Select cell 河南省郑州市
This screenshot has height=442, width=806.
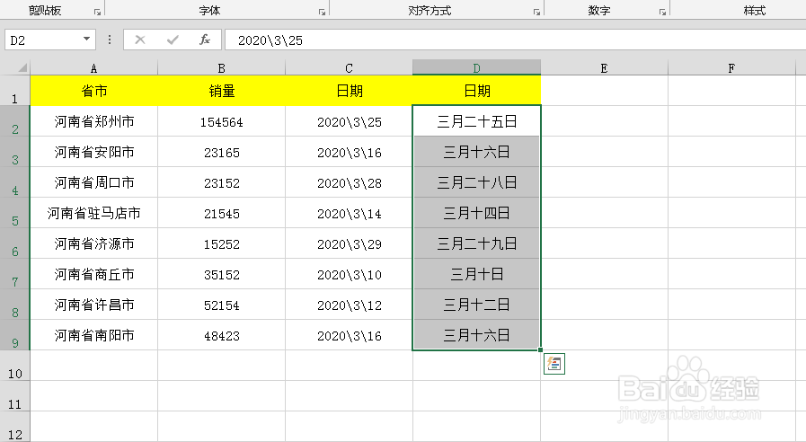pyautogui.click(x=93, y=121)
